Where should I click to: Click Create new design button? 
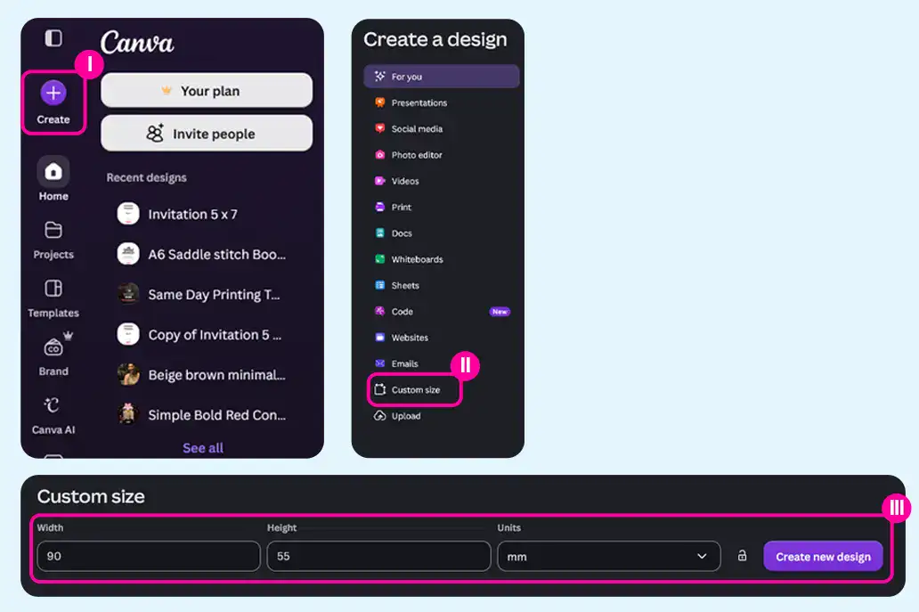coord(823,556)
